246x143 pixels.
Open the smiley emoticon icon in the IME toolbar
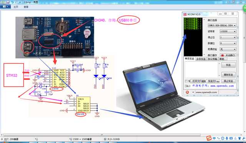(x=223, y=138)
